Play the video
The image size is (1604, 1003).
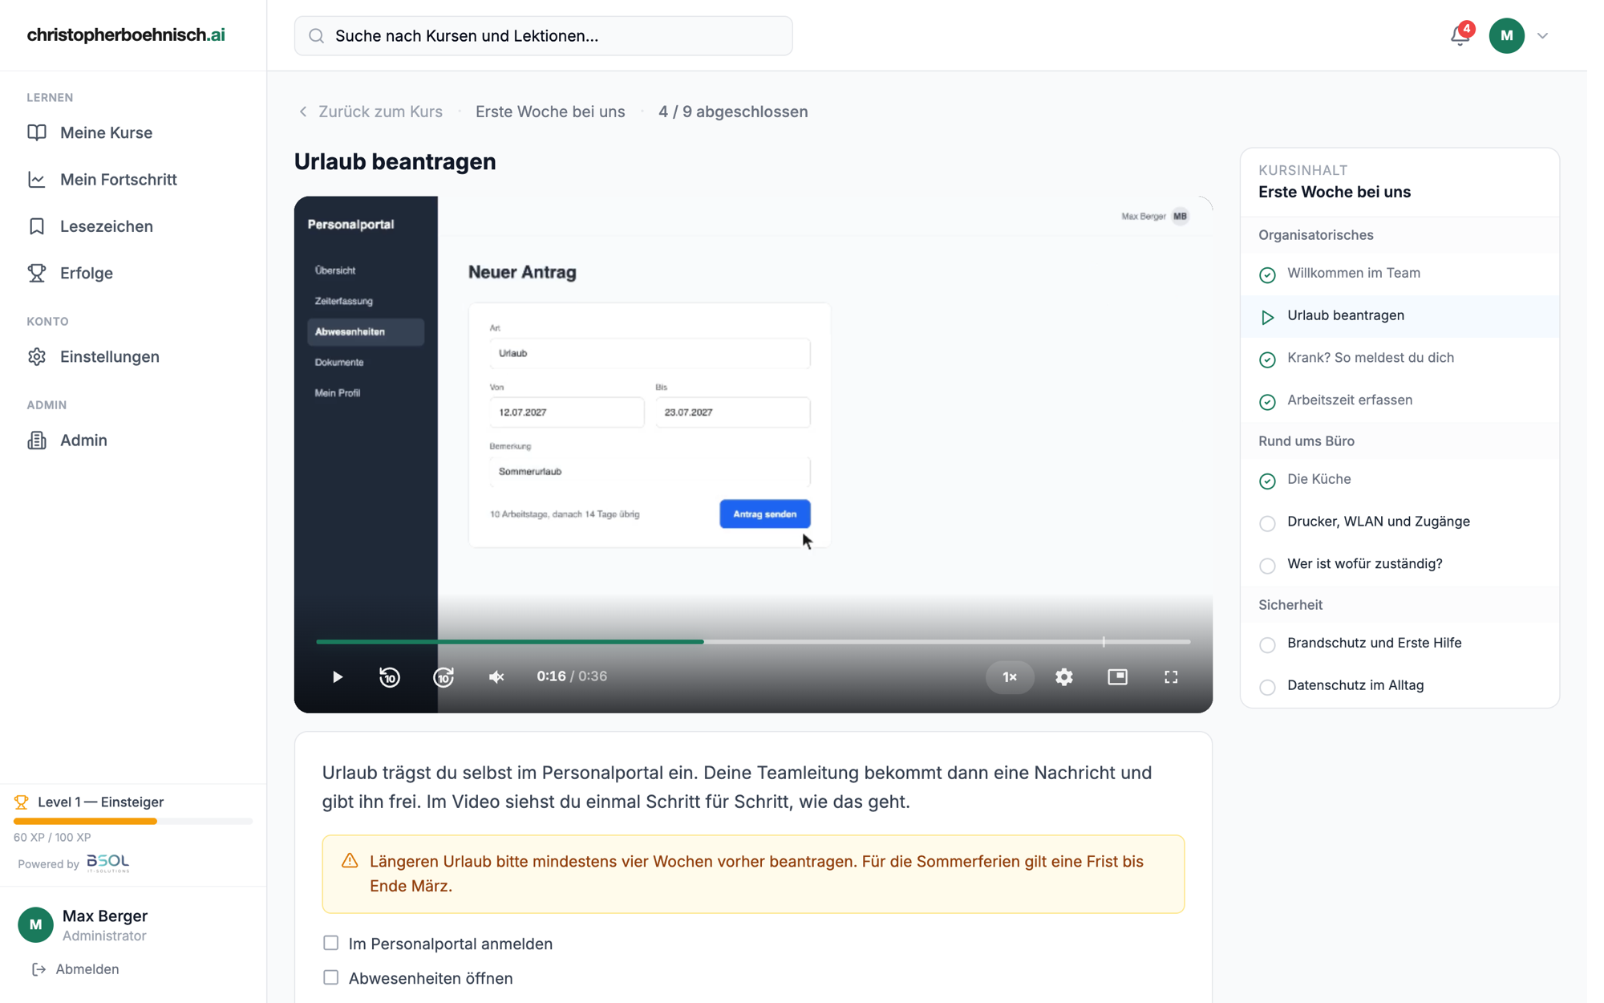pyautogui.click(x=337, y=676)
